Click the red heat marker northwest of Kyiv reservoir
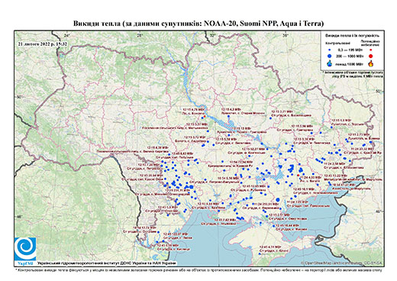Image resolution: width=397 pixels, height=281 pixels. pyautogui.click(x=205, y=116)
